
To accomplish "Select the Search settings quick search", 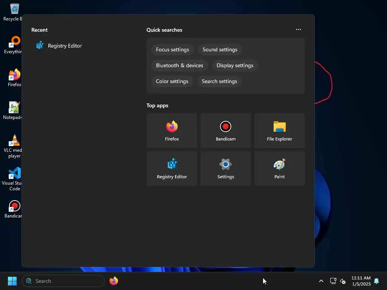I will (x=219, y=82).
